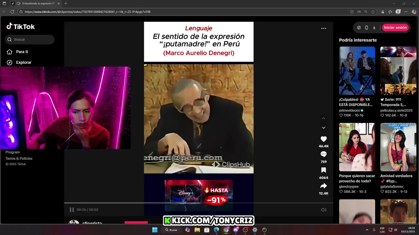Pause the playing video
Screen dimensions: 419x235
(x=72, y=210)
